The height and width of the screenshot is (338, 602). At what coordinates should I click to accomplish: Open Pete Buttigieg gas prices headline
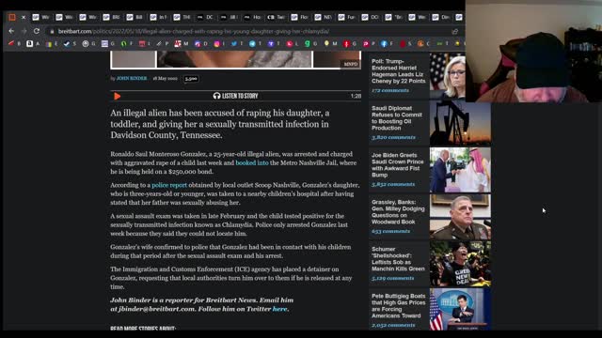point(398,306)
